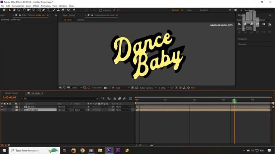This screenshot has height=154, width=275.
Task: Select the Brush tool
Action: [54, 10]
